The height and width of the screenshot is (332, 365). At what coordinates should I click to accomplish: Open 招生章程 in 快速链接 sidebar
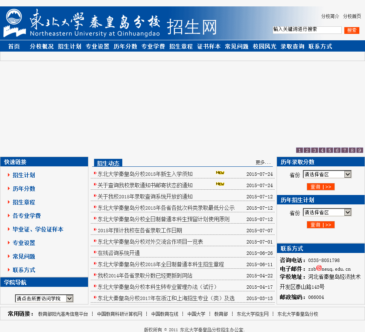(x=24, y=202)
